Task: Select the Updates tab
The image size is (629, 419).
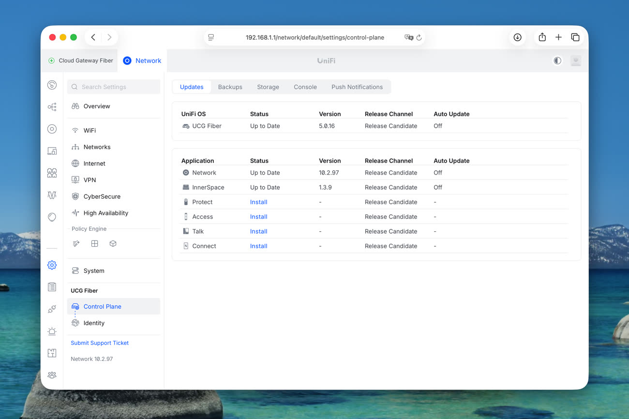Action: [192, 87]
